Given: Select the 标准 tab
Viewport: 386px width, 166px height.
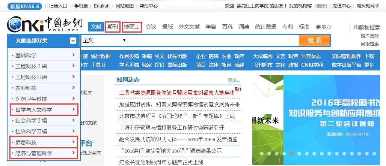Looking at the screenshot, I should click(x=304, y=27).
